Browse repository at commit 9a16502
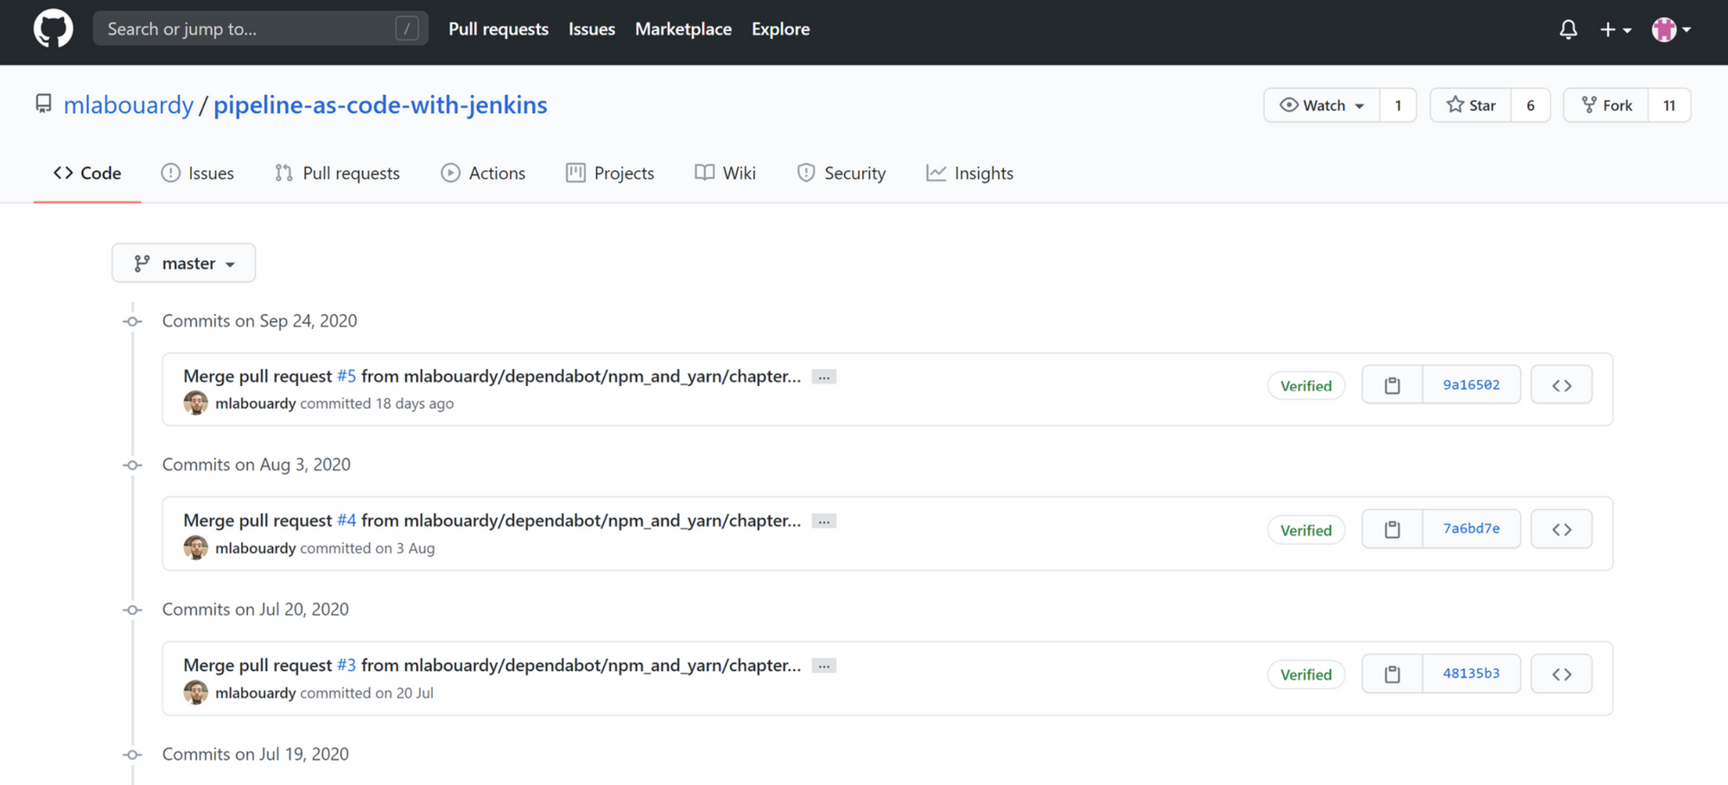 coord(1561,385)
